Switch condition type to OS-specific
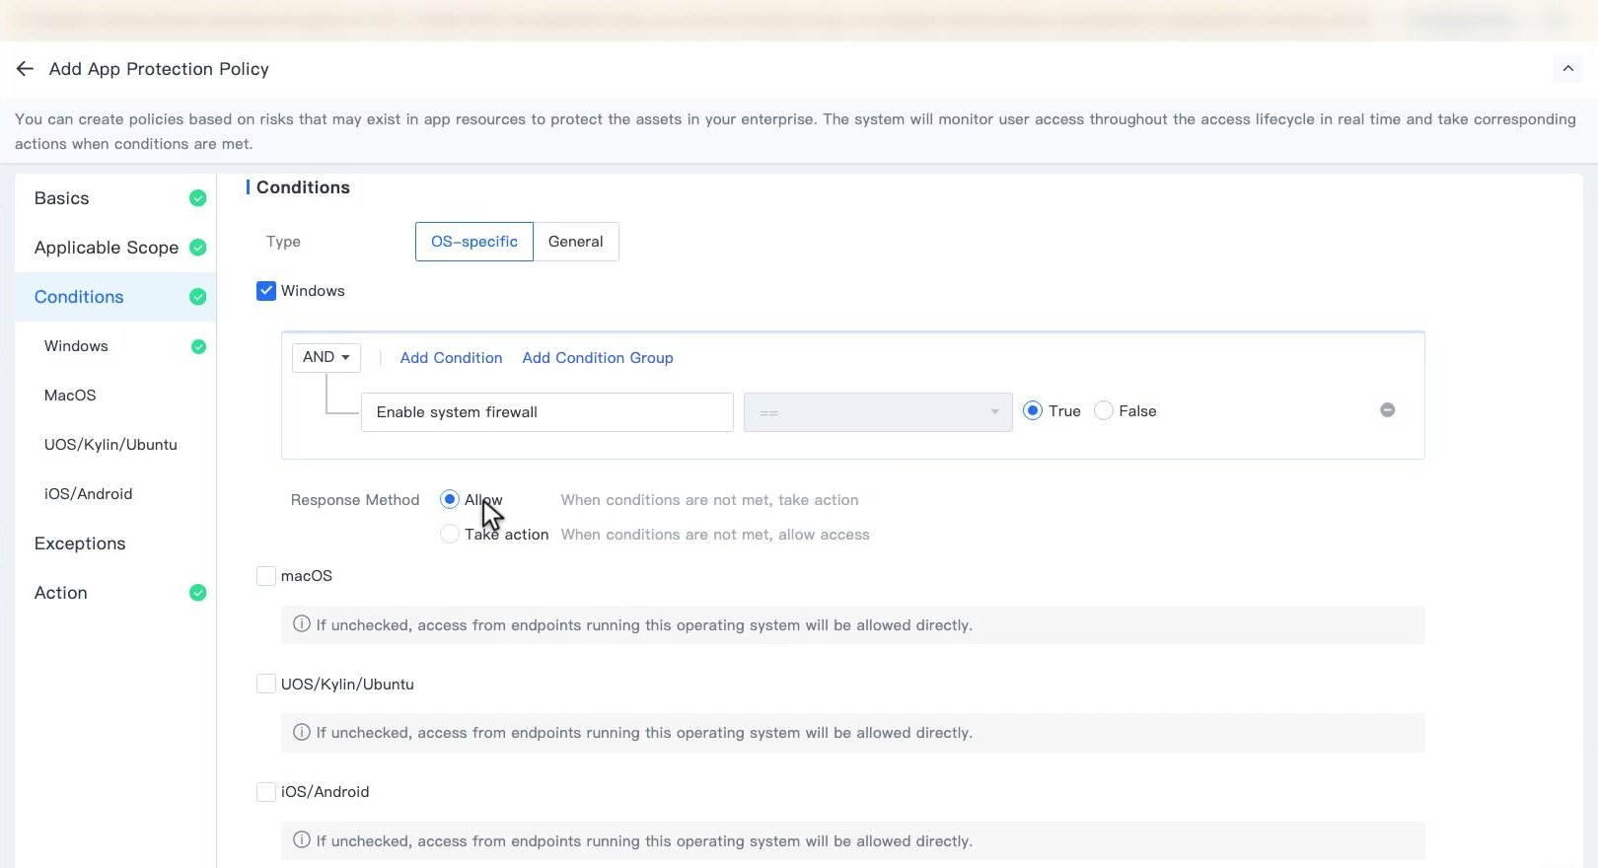Image resolution: width=1598 pixels, height=868 pixels. [x=474, y=242]
